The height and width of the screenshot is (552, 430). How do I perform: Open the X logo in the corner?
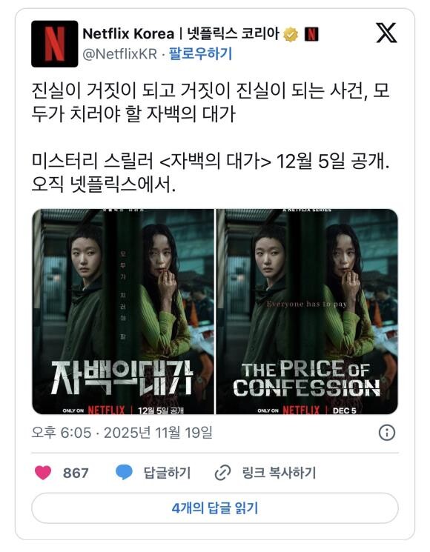386,33
